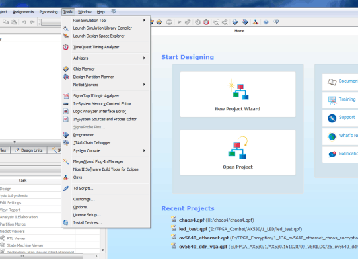Screen dimensions: 358x260
Task: Click the paste toolbar icon
Action: (x=14, y=22)
